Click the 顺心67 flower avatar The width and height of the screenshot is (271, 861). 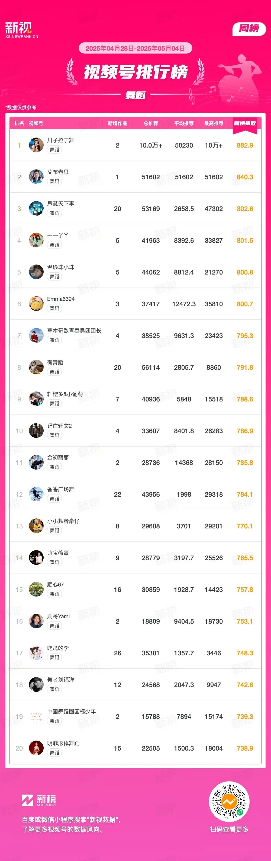point(36,589)
